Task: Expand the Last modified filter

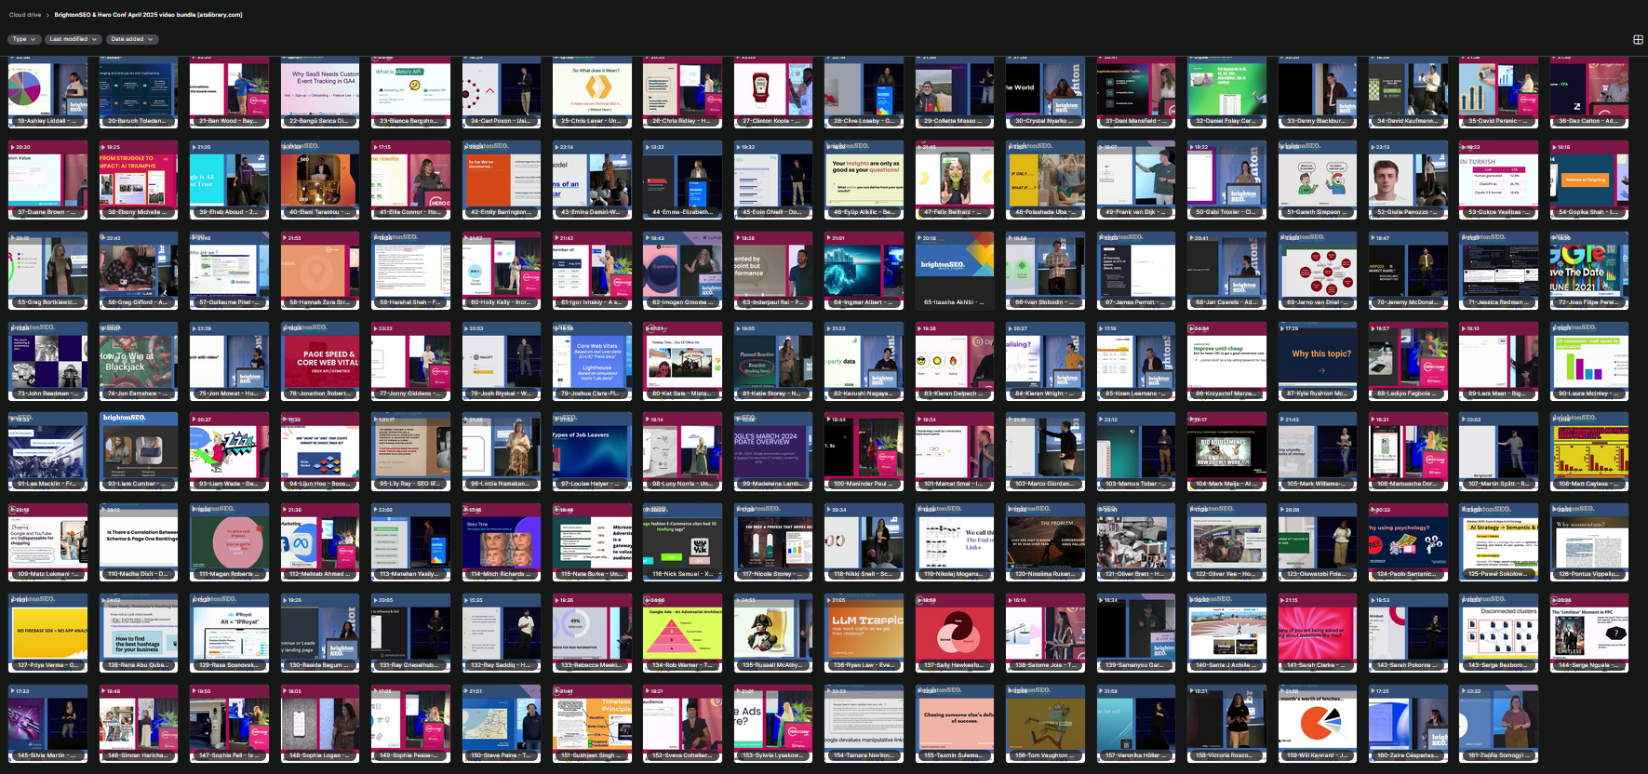Action: (x=73, y=39)
